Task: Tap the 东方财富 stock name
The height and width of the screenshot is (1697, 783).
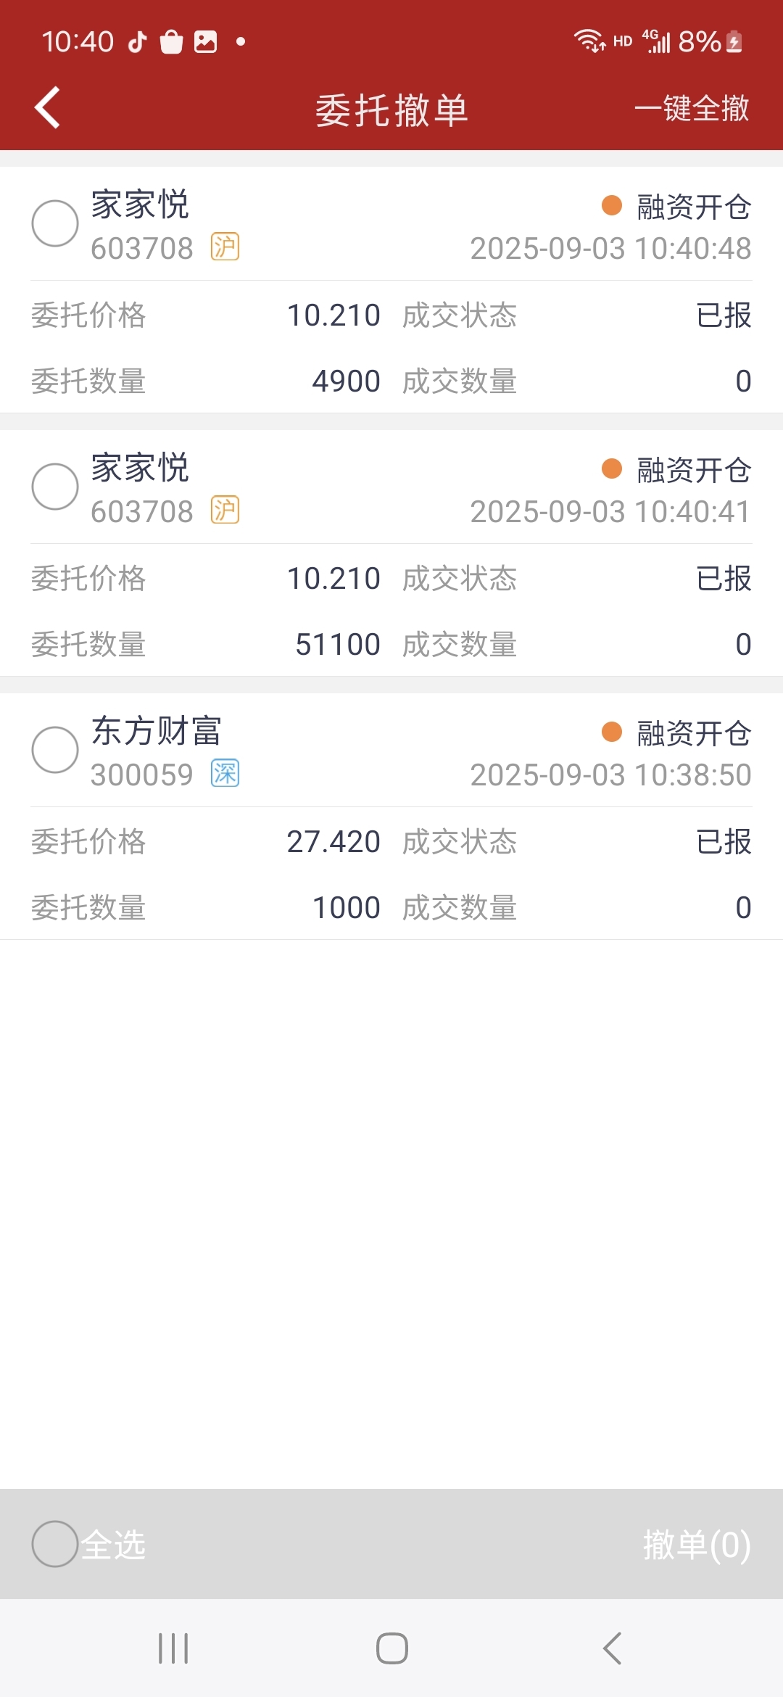Action: 156,730
